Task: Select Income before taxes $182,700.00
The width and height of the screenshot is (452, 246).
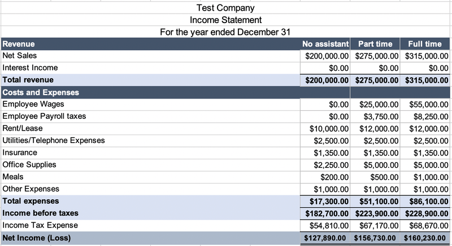Action: click(x=325, y=213)
